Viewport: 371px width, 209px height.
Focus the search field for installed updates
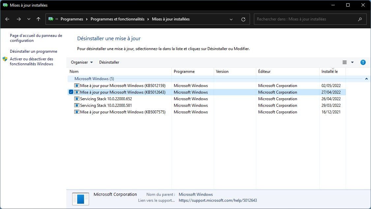[x=310, y=19]
